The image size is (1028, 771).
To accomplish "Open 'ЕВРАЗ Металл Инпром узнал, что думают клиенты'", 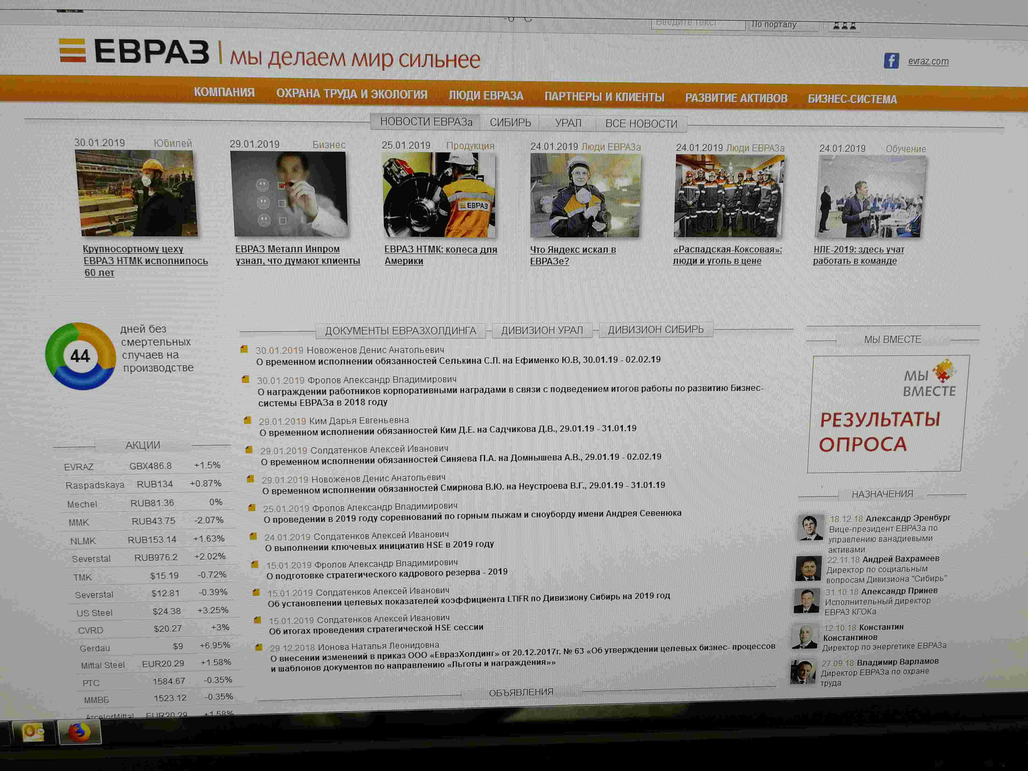I will (297, 255).
